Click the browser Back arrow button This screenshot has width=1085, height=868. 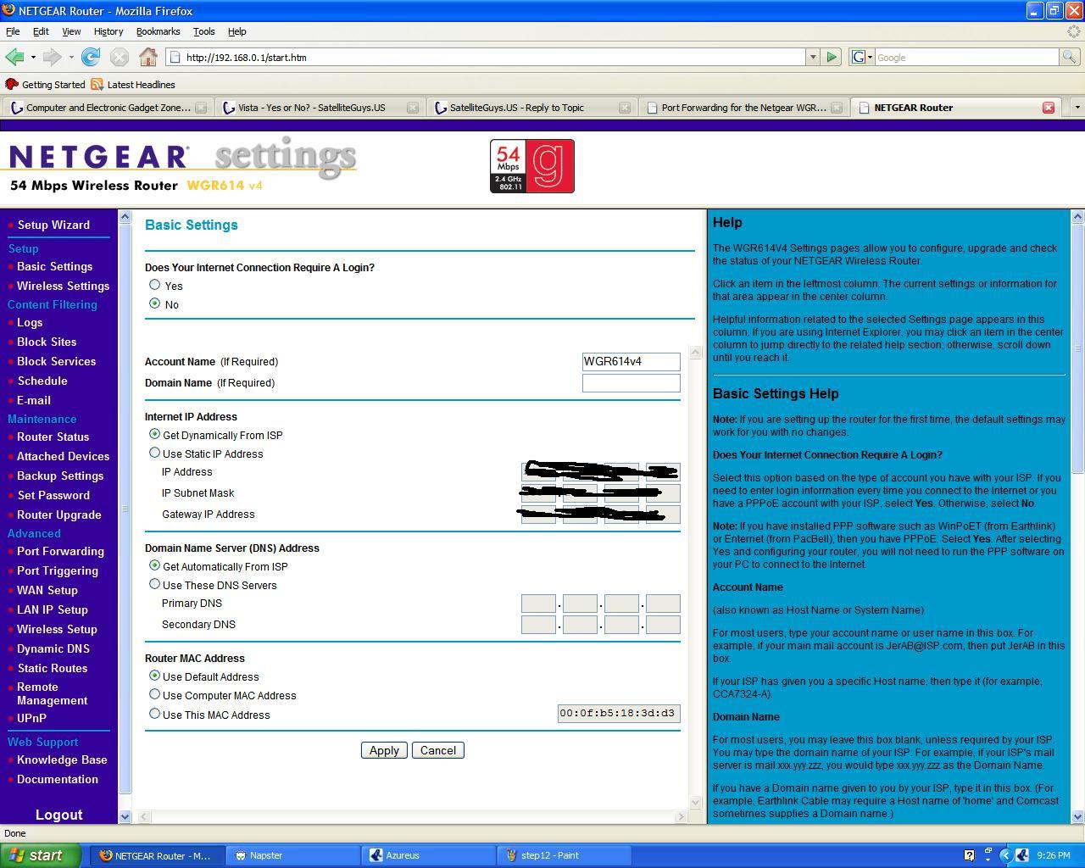pyautogui.click(x=14, y=57)
